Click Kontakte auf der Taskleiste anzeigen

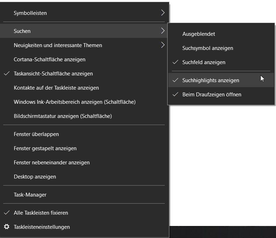tap(84, 88)
